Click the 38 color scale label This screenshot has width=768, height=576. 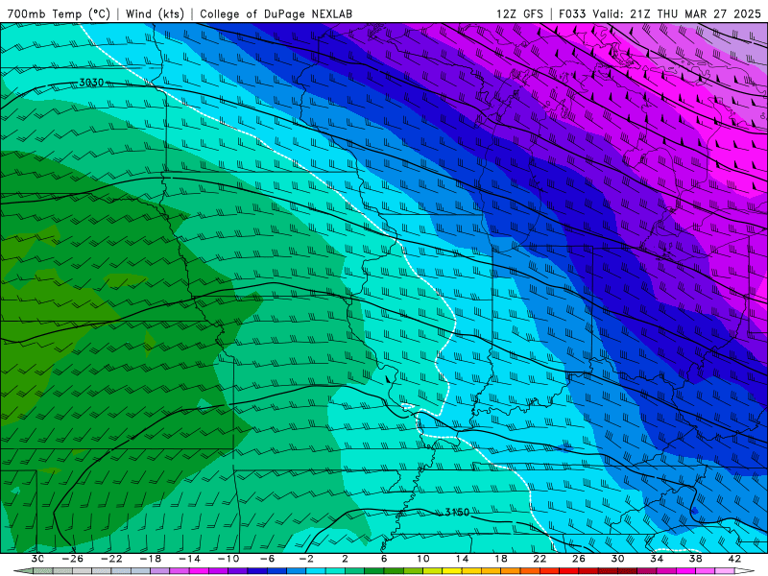[x=695, y=559]
